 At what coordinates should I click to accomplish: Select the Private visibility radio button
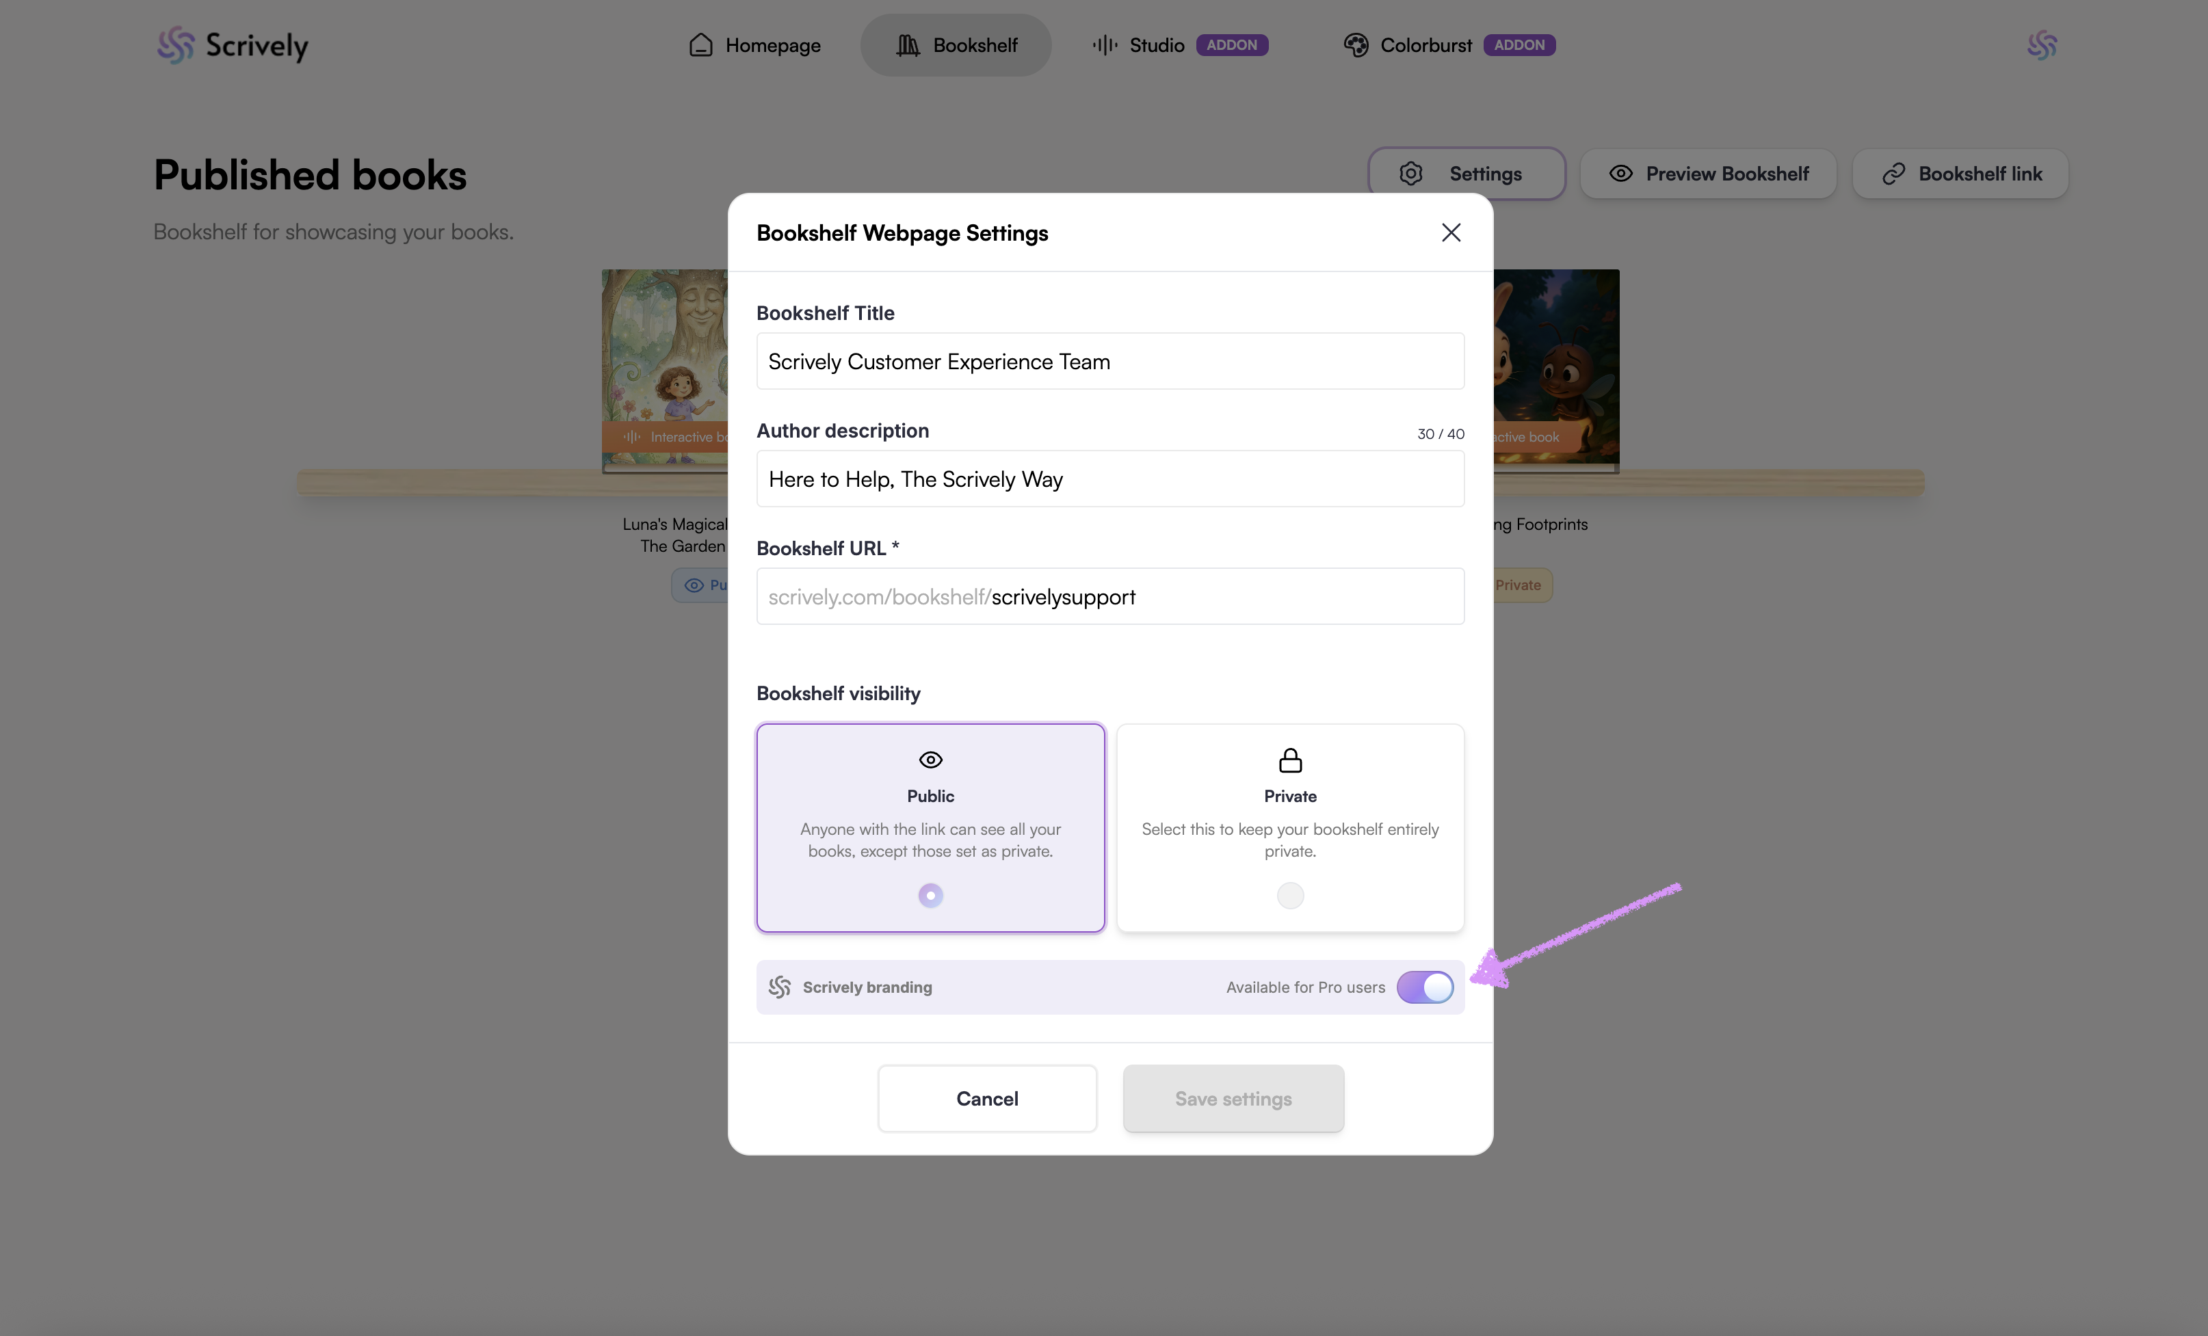(1289, 896)
